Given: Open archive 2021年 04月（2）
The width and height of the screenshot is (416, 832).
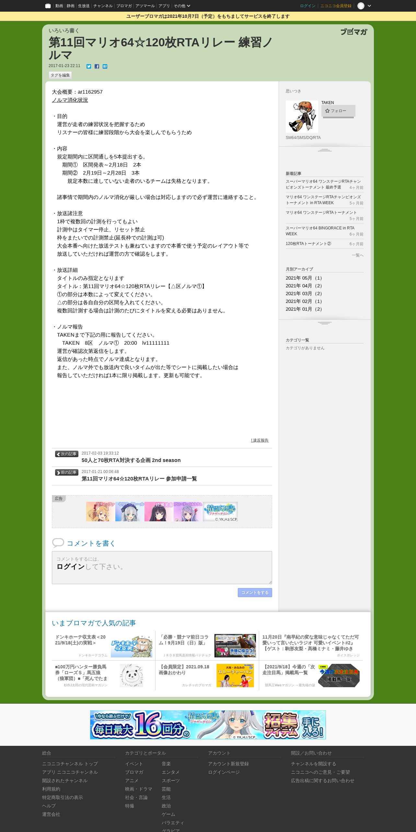Looking at the screenshot, I should click(305, 286).
